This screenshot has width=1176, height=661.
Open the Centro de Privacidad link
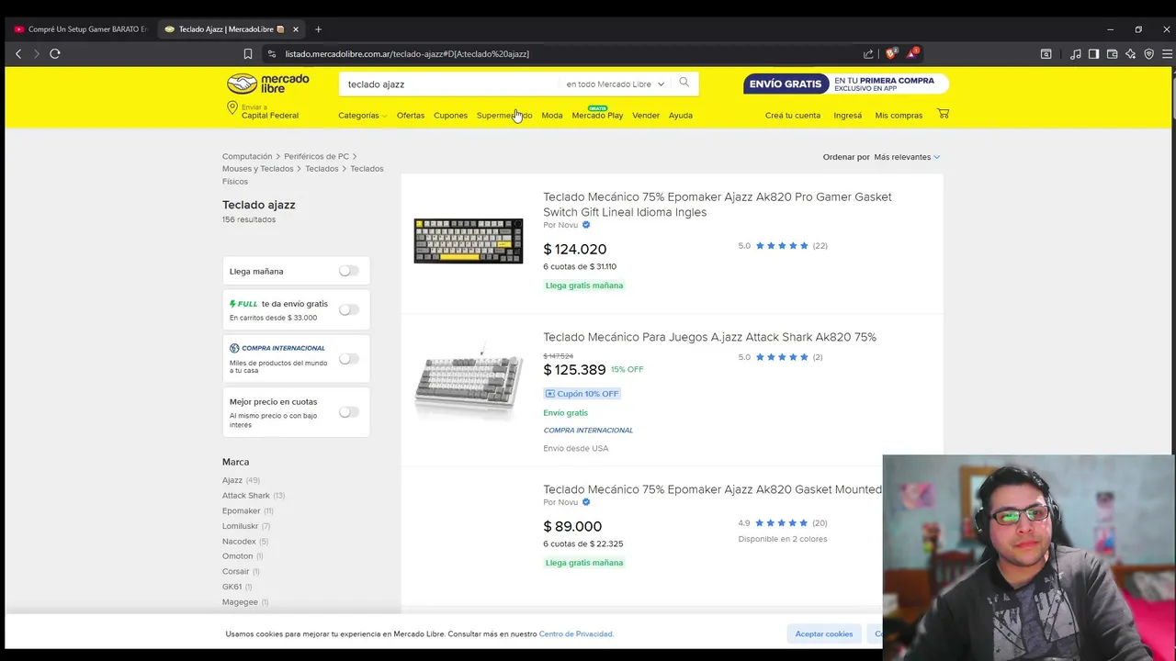coord(576,633)
